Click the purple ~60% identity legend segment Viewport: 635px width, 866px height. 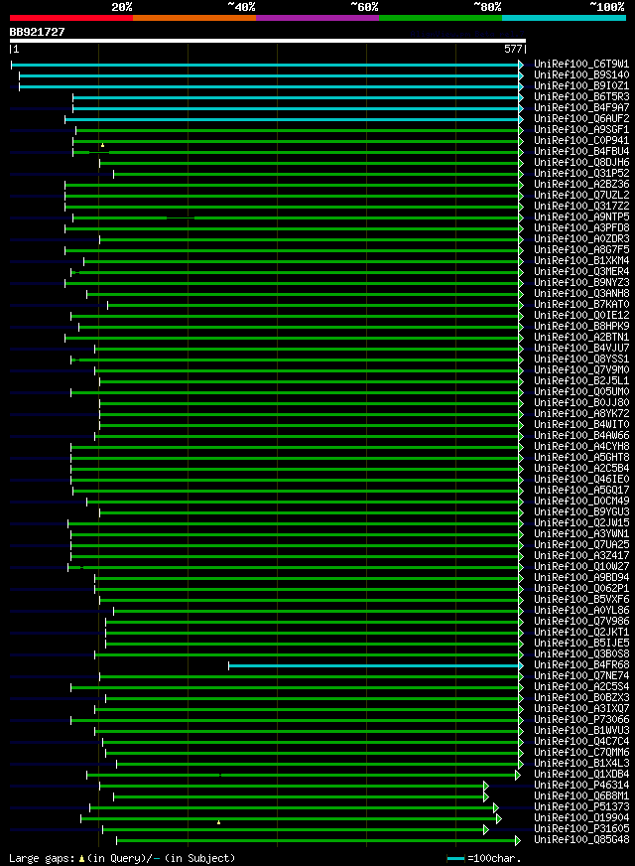317,18
